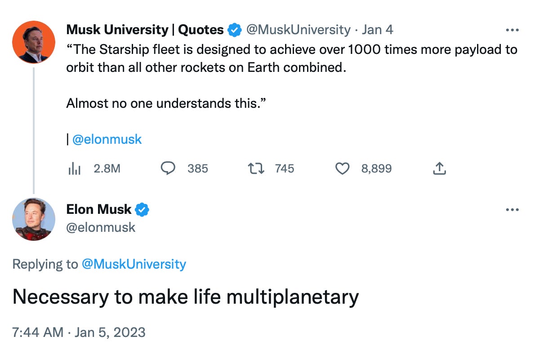The height and width of the screenshot is (354, 535).
Task: Click the retweet arrows icon
Action: tap(256, 168)
